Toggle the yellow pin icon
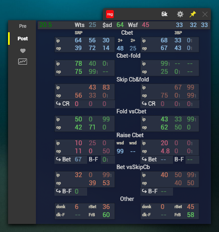 click(193, 14)
